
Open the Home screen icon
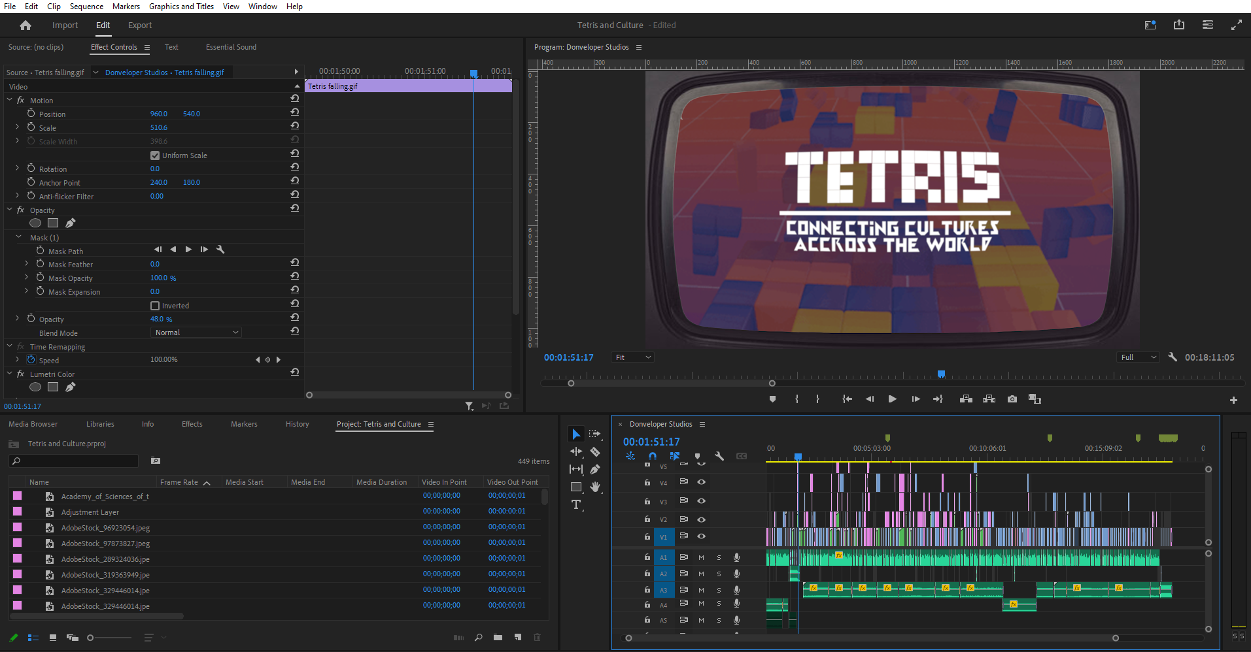[x=26, y=25]
